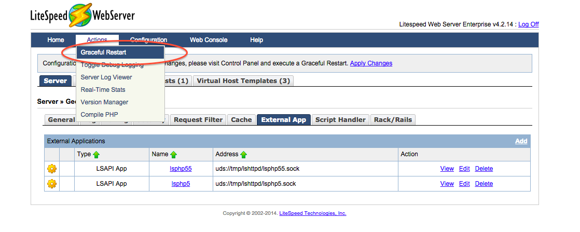This screenshot has width=580, height=232.
Task: Add a new external application
Action: [x=521, y=141]
